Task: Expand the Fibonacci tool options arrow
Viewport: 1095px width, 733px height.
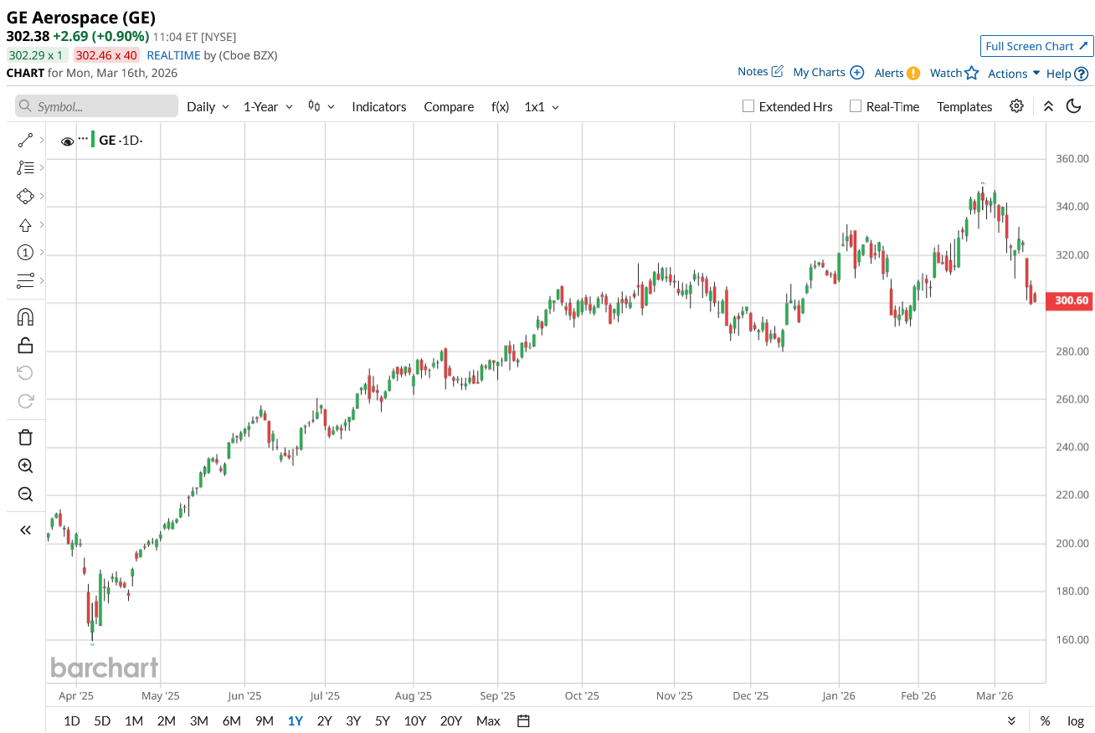Action: tap(41, 168)
